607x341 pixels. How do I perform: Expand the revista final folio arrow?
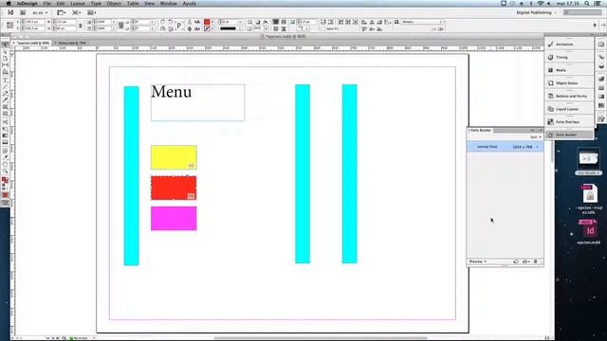coord(538,147)
